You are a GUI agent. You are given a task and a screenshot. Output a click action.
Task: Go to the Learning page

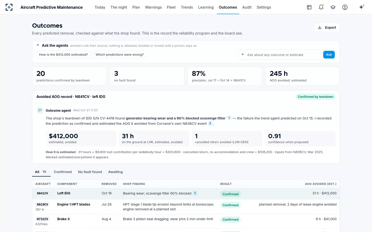pyautogui.click(x=206, y=7)
